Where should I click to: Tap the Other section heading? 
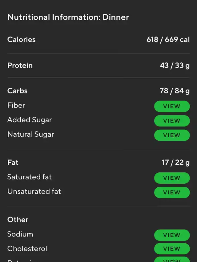(18, 220)
